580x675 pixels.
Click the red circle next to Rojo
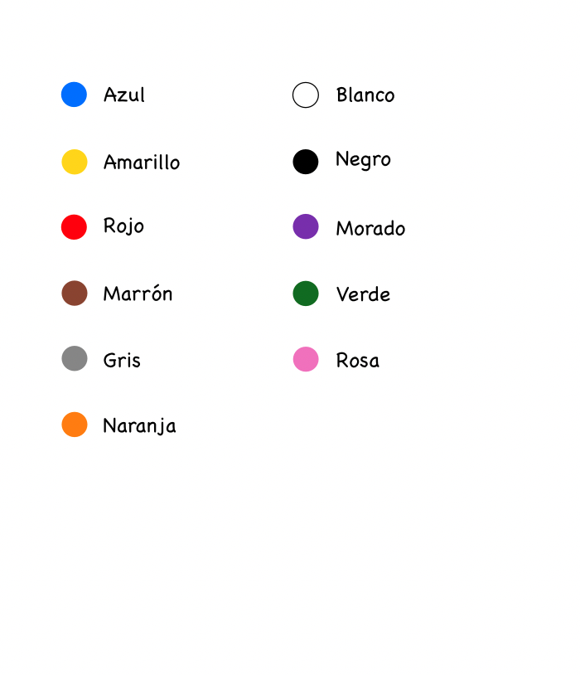point(75,227)
